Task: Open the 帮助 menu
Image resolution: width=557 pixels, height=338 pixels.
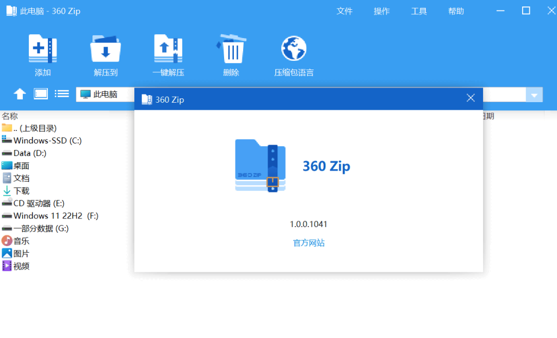Action: coord(456,11)
